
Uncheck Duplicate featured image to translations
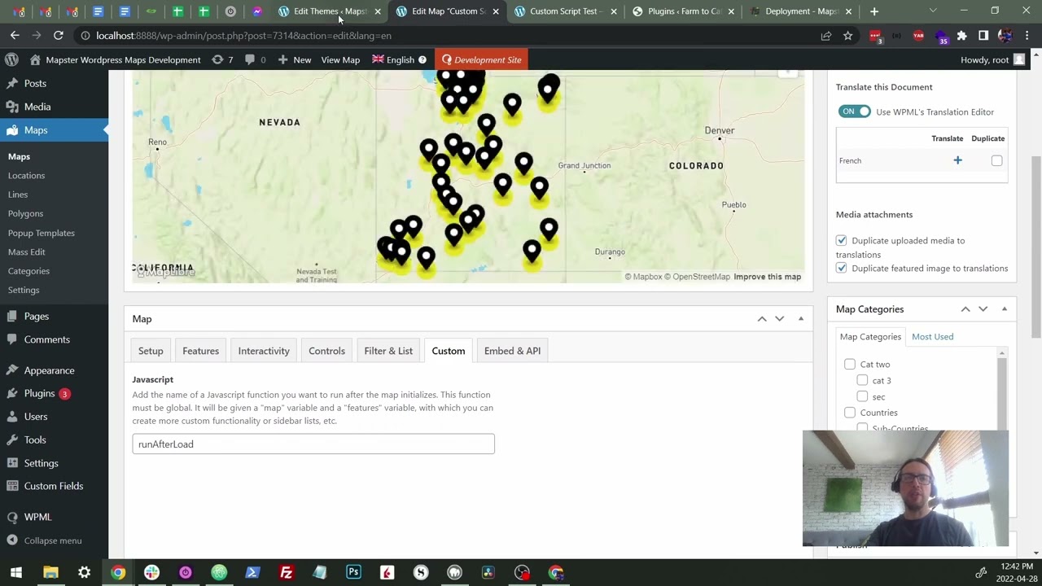coord(841,269)
